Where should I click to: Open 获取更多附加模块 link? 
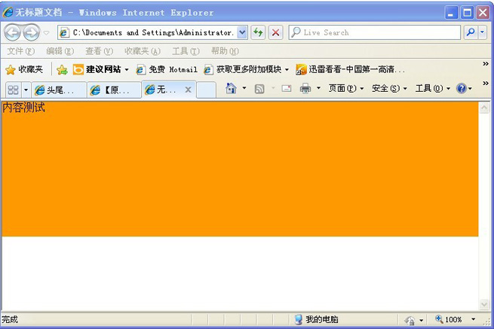pos(243,69)
